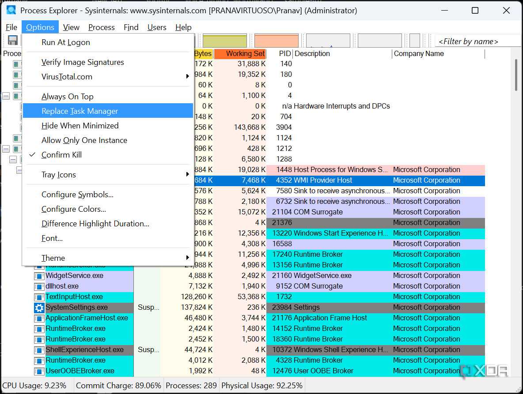Click the Save toolbar floppy disk icon
This screenshot has width=523, height=394.
[x=13, y=40]
